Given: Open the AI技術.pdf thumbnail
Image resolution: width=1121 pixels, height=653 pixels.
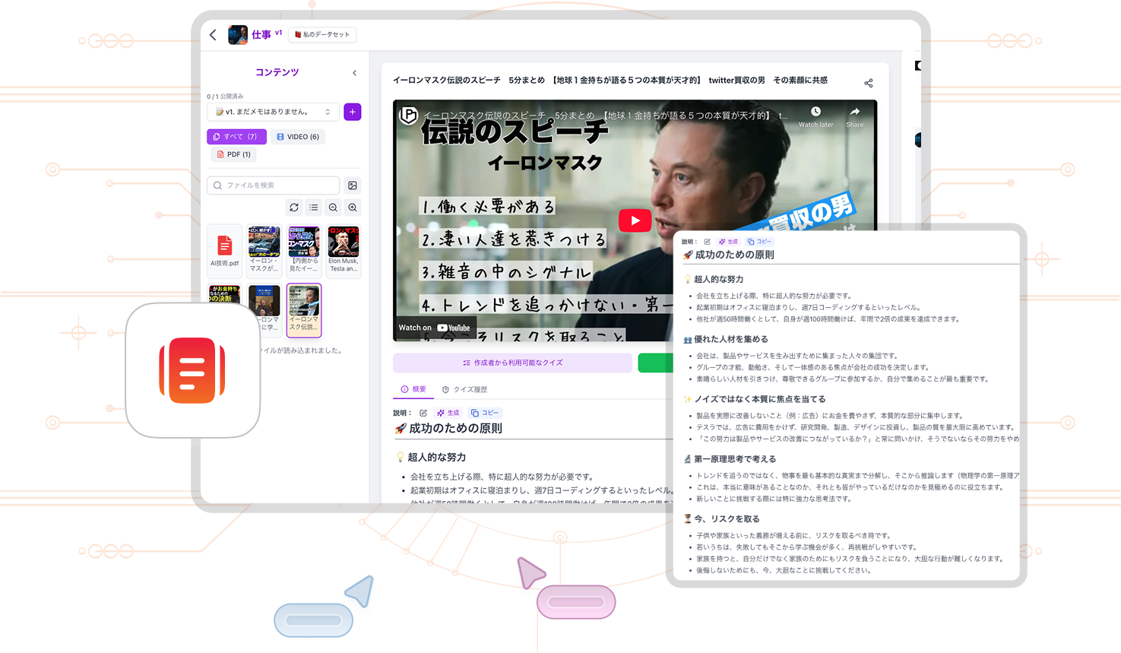Looking at the screenshot, I should [224, 251].
